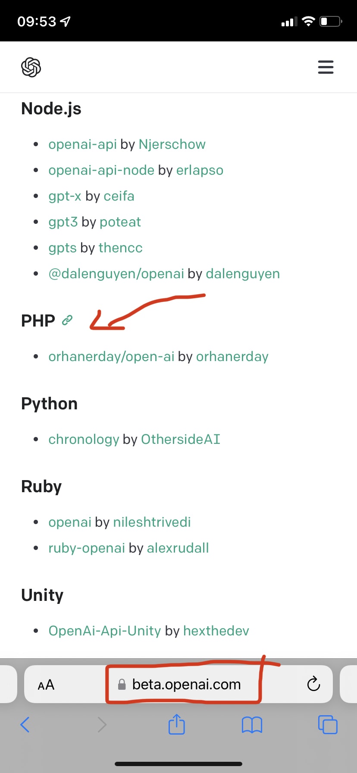The image size is (357, 773).
Task: Visit orhanerday's profile link
Action: (x=232, y=356)
